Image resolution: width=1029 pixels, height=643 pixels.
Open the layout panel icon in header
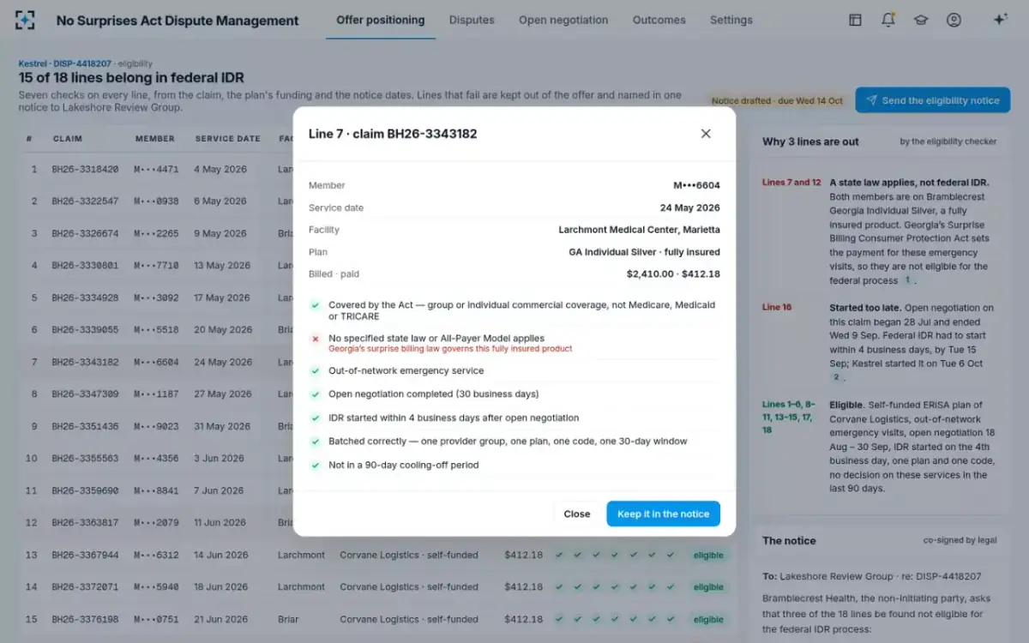(x=855, y=20)
